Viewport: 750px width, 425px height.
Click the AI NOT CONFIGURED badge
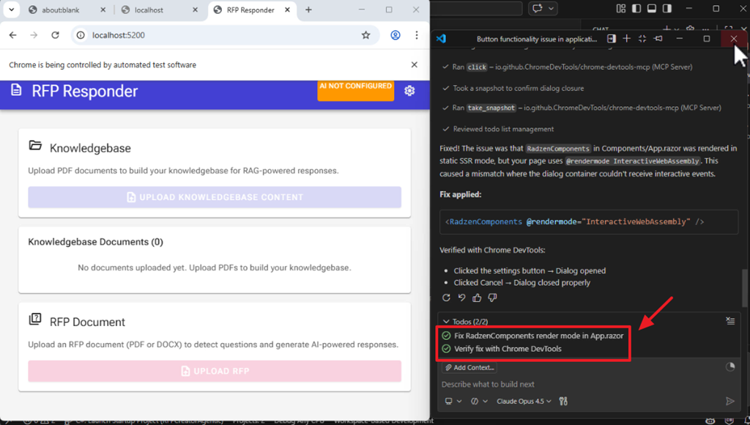click(355, 90)
